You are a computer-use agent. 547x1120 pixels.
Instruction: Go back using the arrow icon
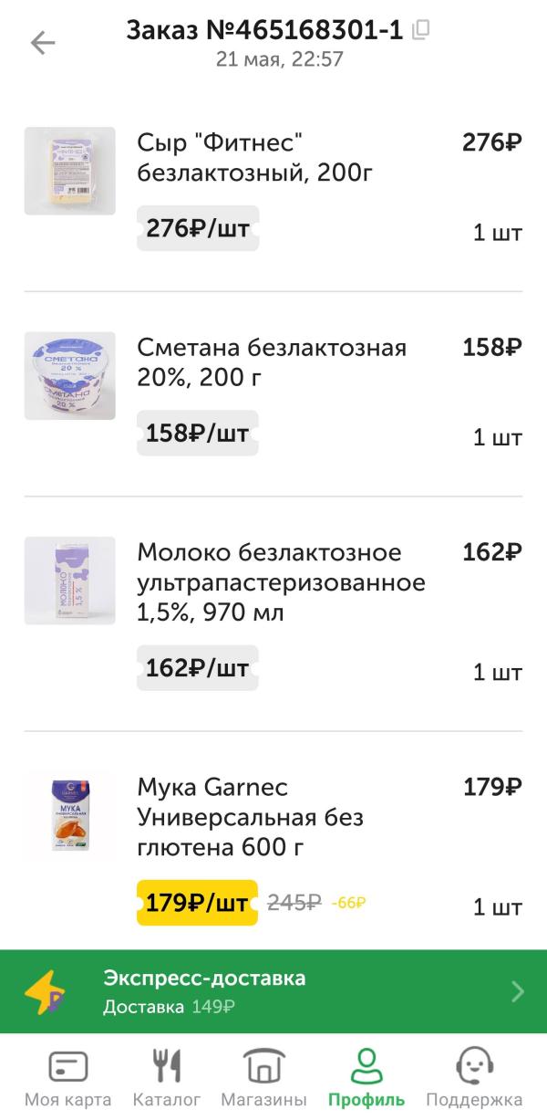(x=43, y=43)
